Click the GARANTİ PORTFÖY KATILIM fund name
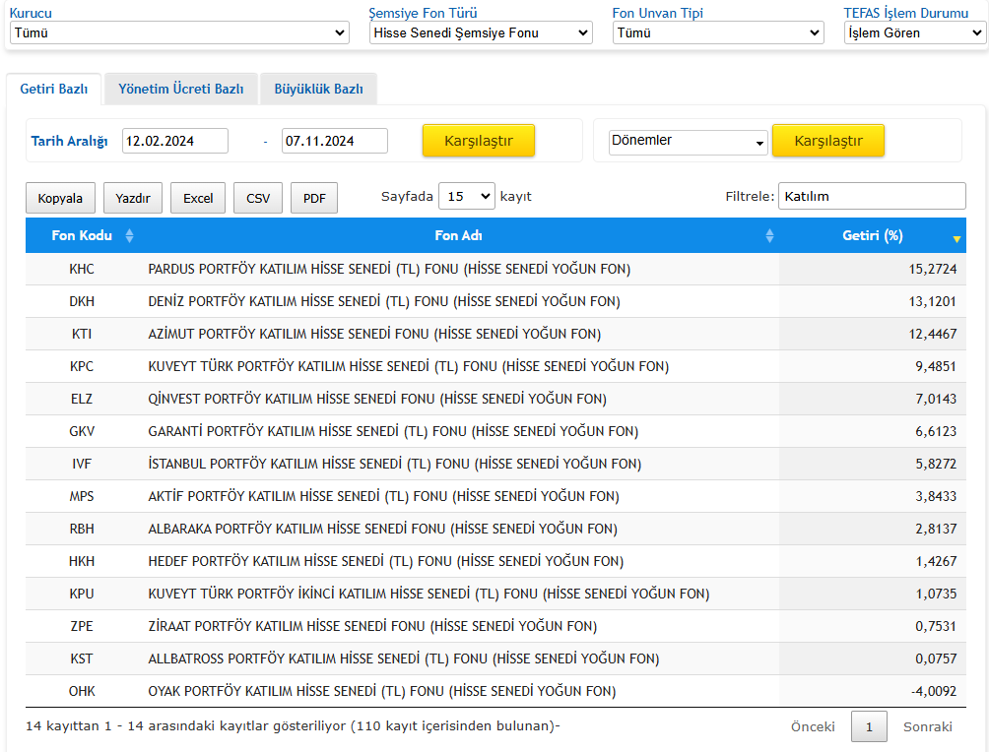Image resolution: width=989 pixels, height=752 pixels. (393, 432)
